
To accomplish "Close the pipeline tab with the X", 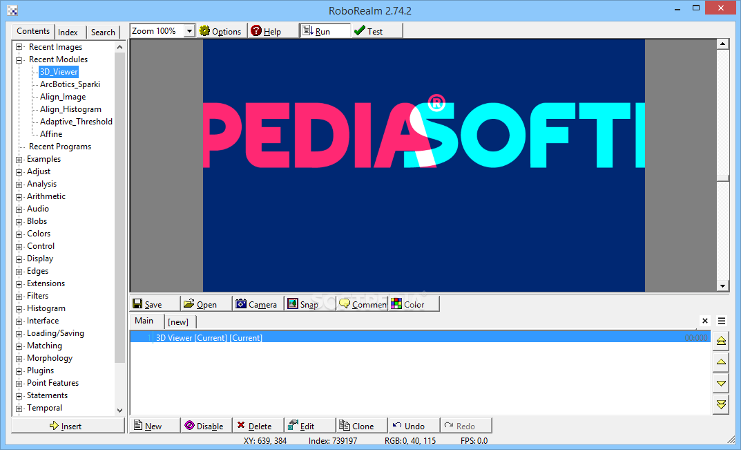I will [x=705, y=321].
